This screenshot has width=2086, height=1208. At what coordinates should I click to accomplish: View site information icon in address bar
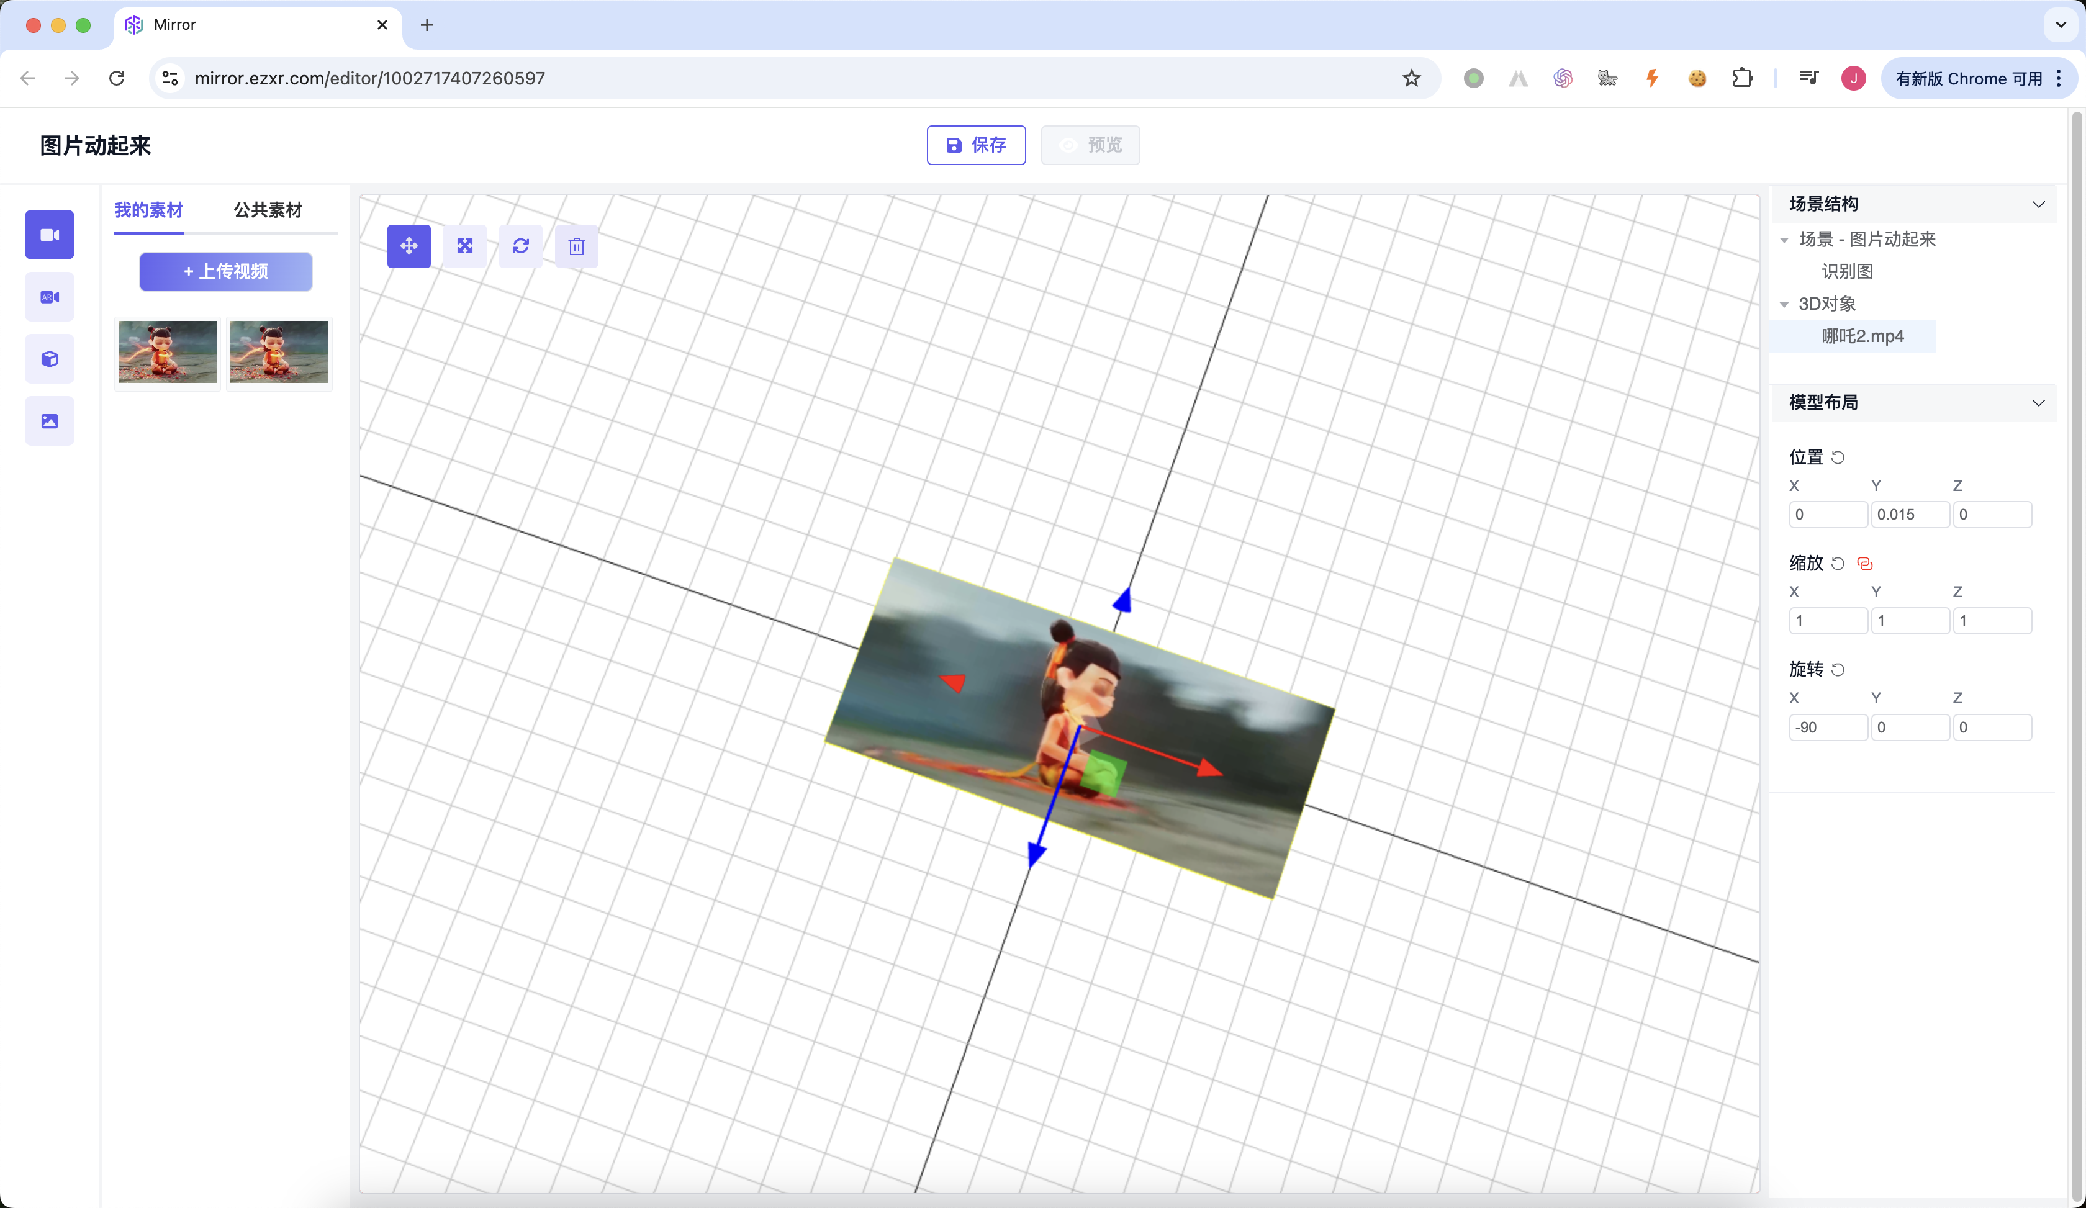169,79
